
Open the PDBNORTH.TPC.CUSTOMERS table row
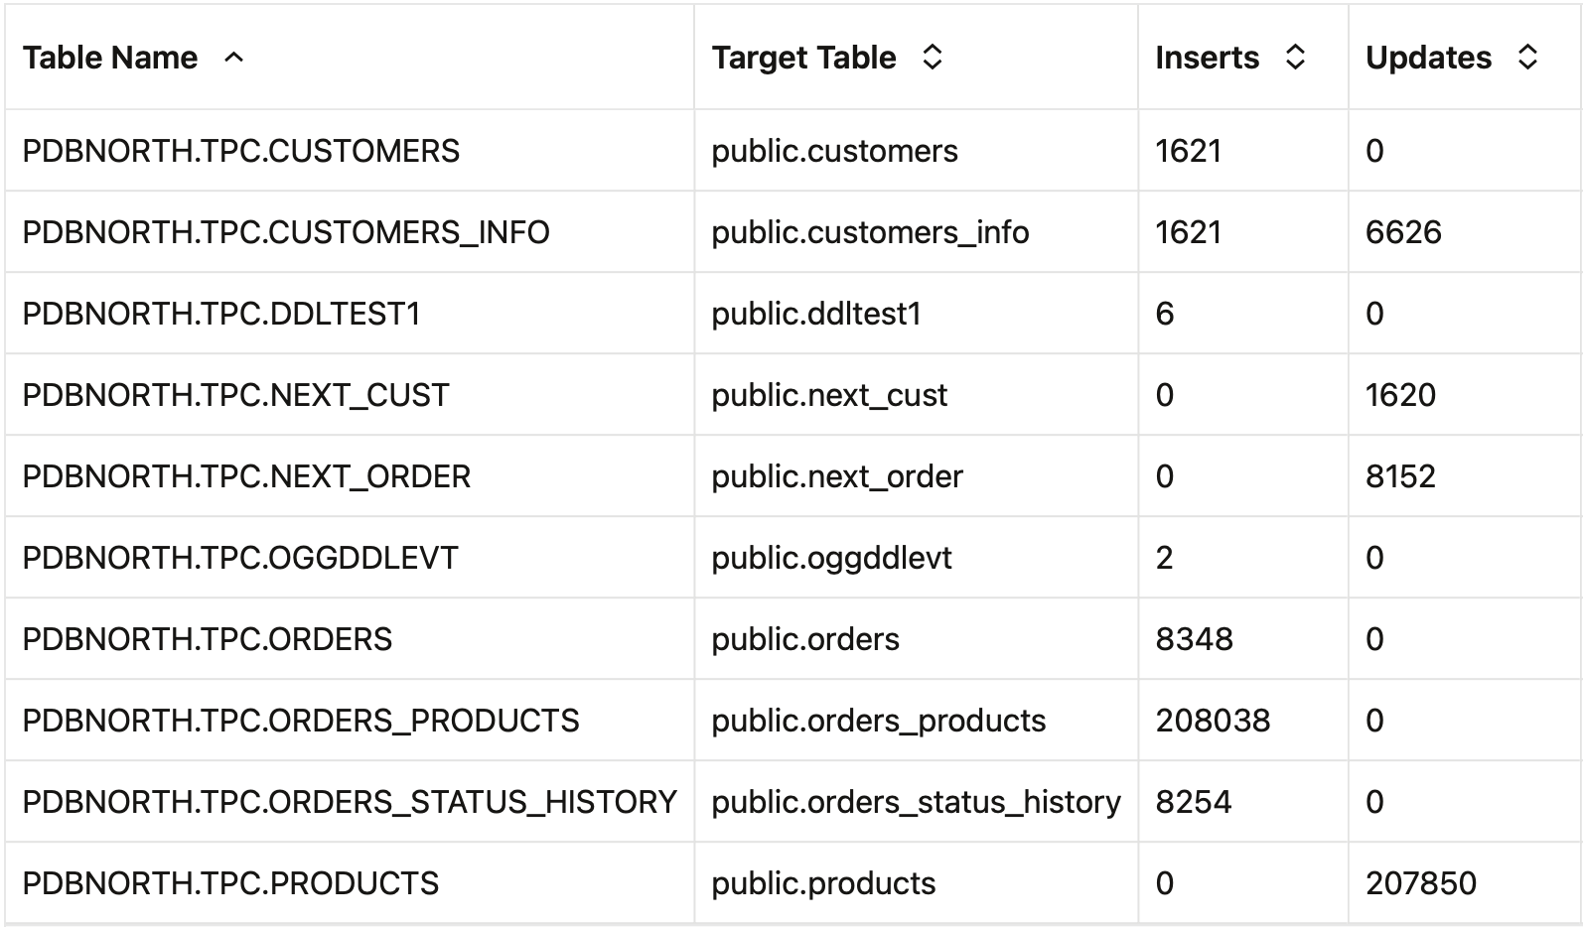[x=241, y=151]
